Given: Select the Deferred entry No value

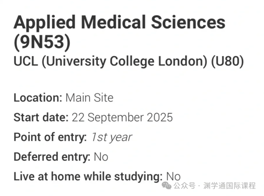Looking at the screenshot, I should (x=101, y=157).
